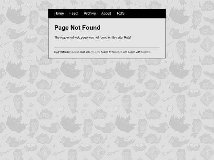Click the and posted with footer text
The width and height of the screenshot is (214, 160).
pos(132,52)
